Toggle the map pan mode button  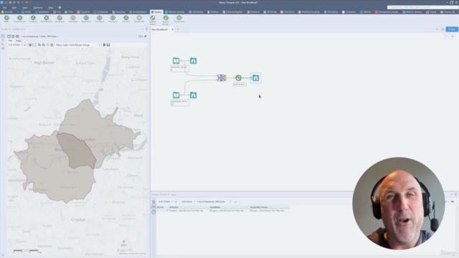click(30, 45)
